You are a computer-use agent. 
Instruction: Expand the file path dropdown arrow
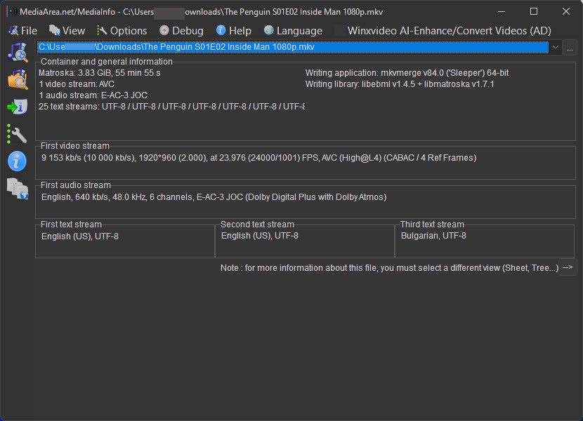(556, 47)
